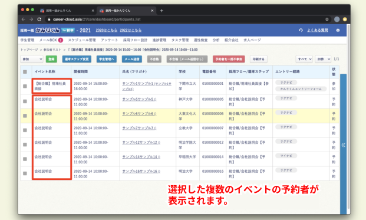The width and height of the screenshot is (366, 220).
Task: Click the settings gear in blue header
Action: pyautogui.click(x=338, y=30)
